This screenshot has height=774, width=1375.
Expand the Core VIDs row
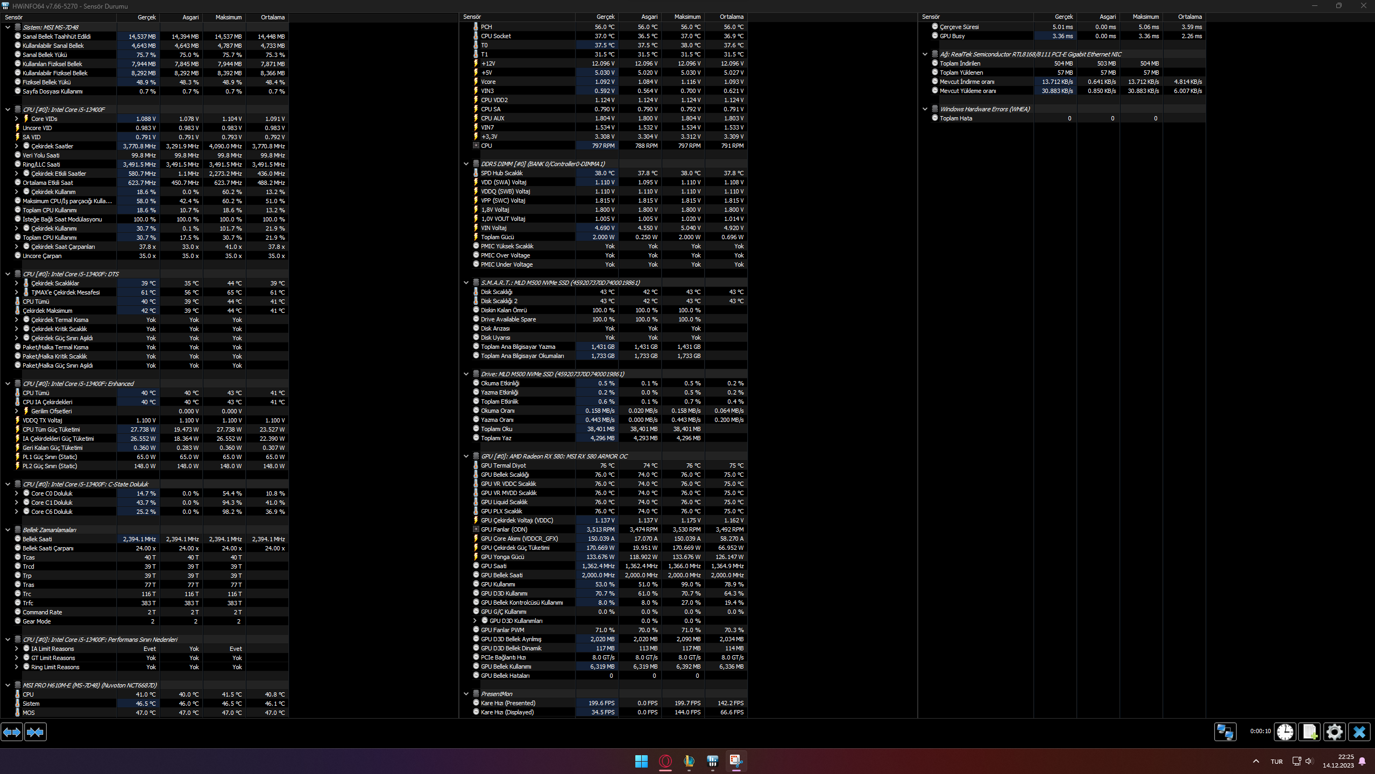(x=17, y=119)
